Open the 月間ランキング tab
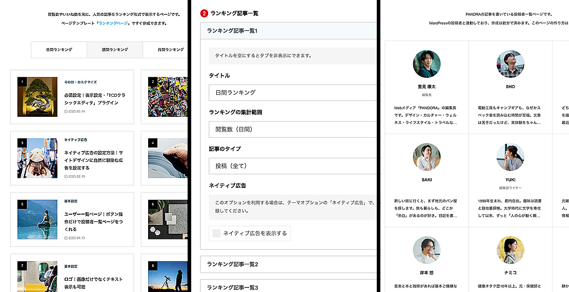The height and width of the screenshot is (292, 569). tap(166, 50)
